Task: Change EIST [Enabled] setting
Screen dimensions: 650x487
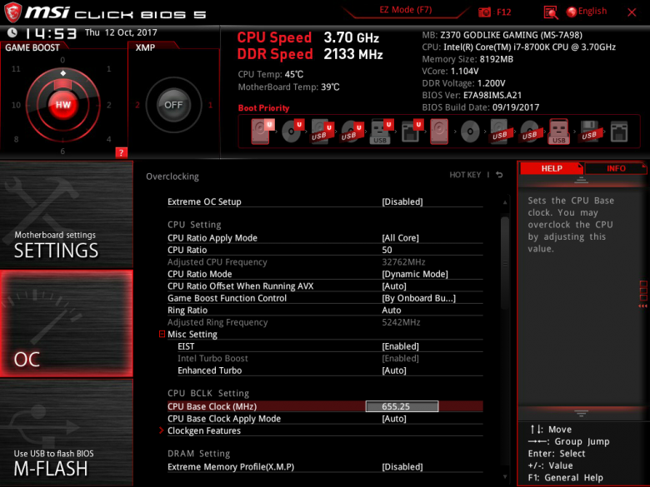Action: pyautogui.click(x=330, y=346)
